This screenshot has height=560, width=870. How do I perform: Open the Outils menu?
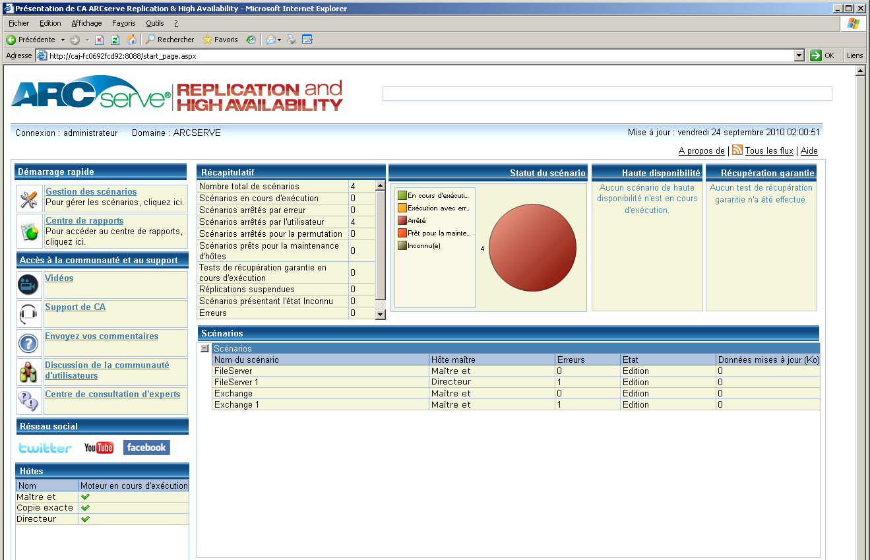154,23
